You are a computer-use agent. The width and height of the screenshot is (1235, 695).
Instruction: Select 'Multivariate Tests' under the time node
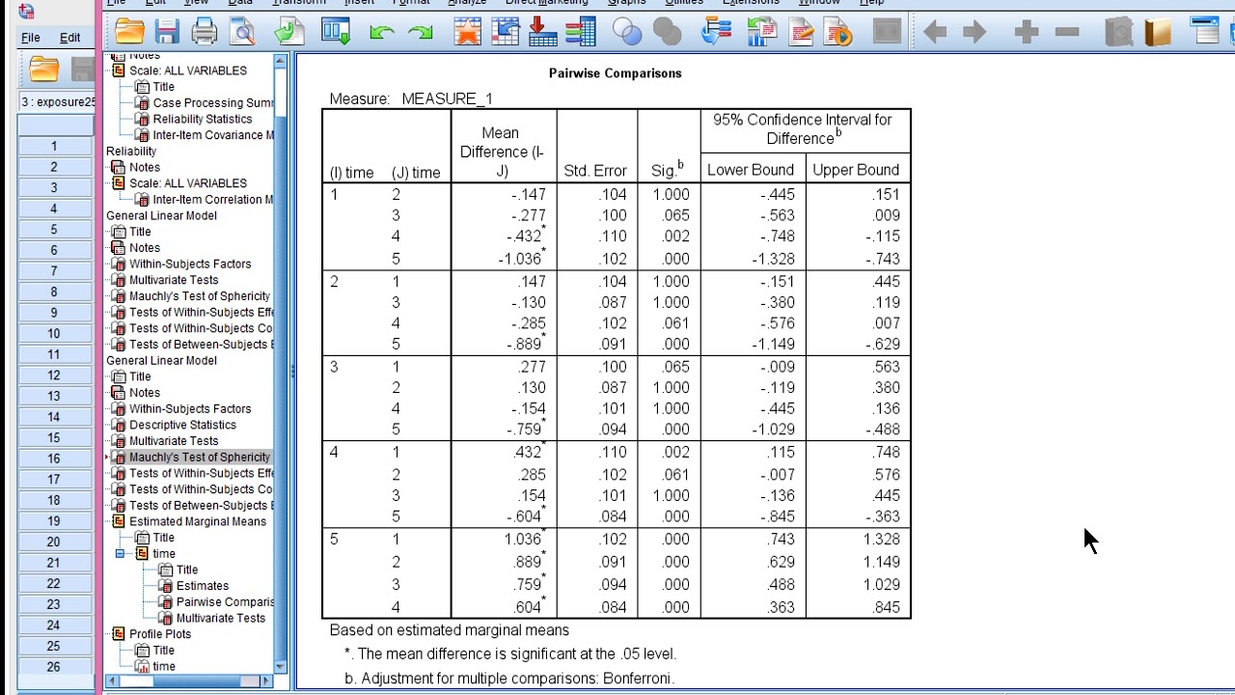[x=220, y=618]
